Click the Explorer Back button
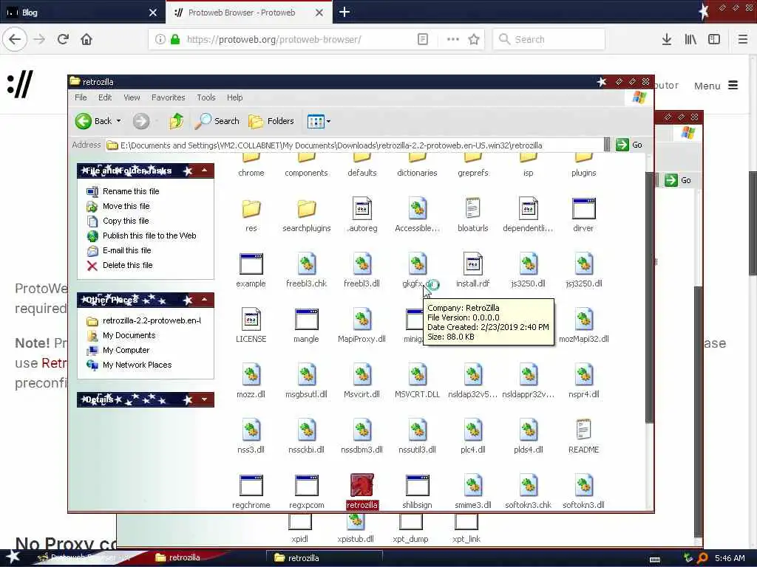This screenshot has width=757, height=567. pos(94,121)
